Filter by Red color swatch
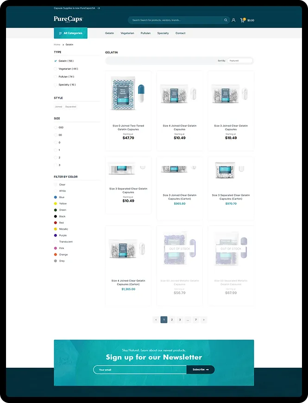308x403 pixels. click(56, 223)
